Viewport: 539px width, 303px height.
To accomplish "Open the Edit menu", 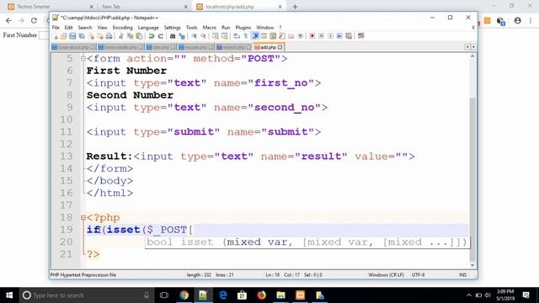I will pyautogui.click(x=68, y=28).
